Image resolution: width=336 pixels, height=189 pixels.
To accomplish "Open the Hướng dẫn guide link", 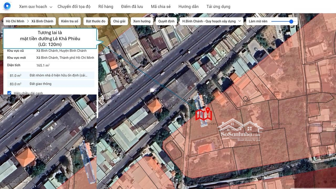I will [188, 7].
